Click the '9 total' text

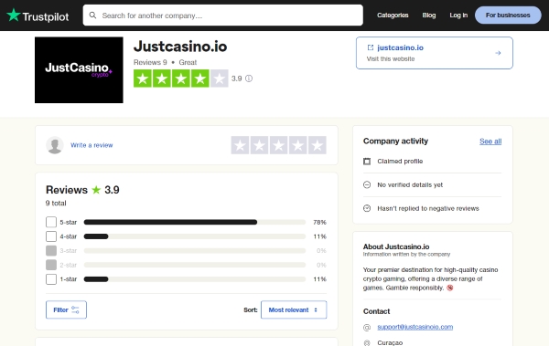(56, 203)
